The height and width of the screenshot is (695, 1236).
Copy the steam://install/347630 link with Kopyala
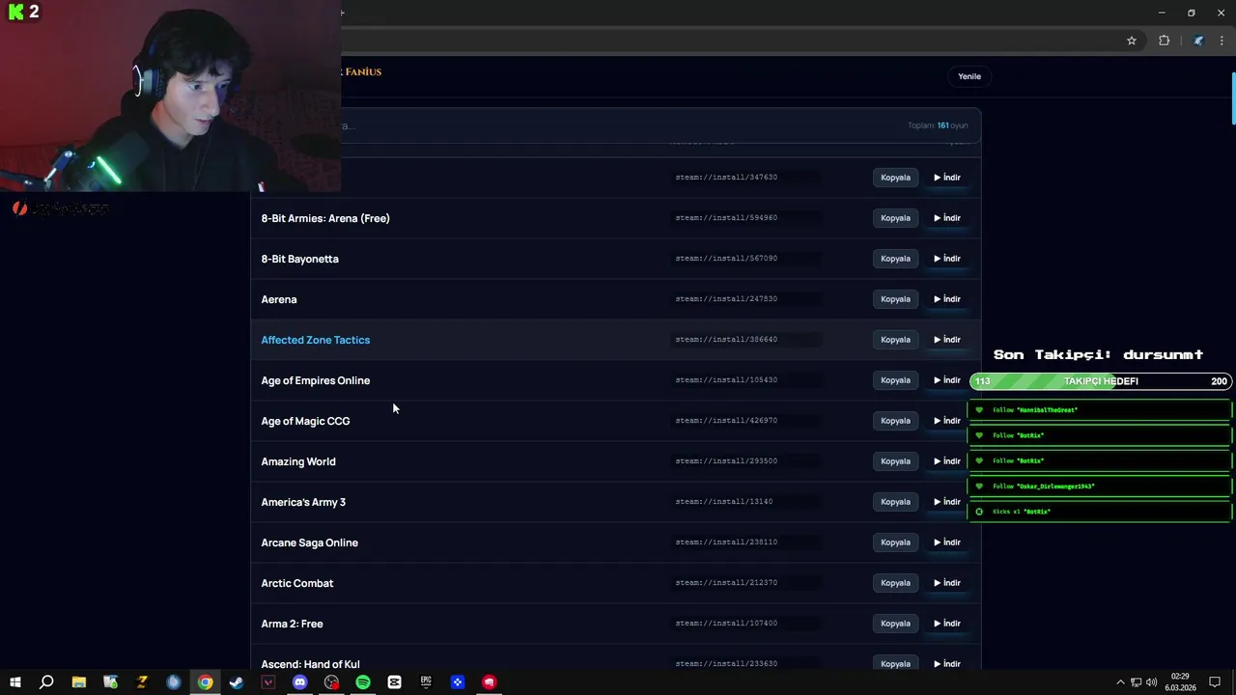(895, 178)
